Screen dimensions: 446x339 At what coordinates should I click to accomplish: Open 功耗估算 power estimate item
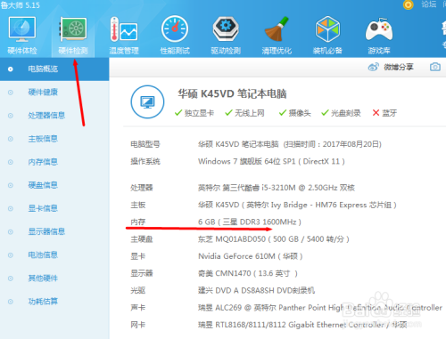tap(54, 302)
